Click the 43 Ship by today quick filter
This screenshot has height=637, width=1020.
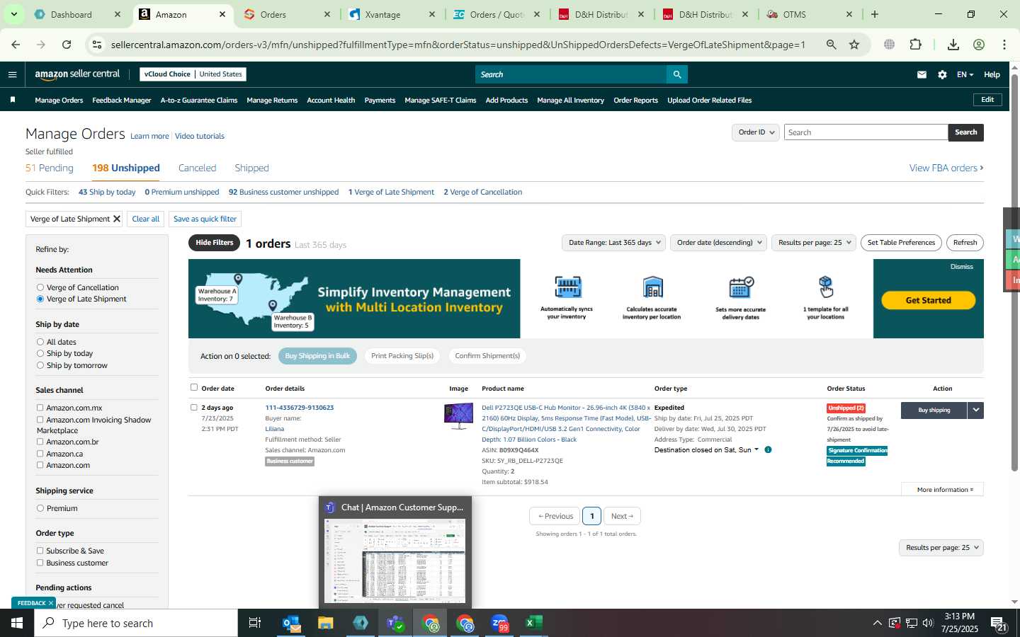107,192
